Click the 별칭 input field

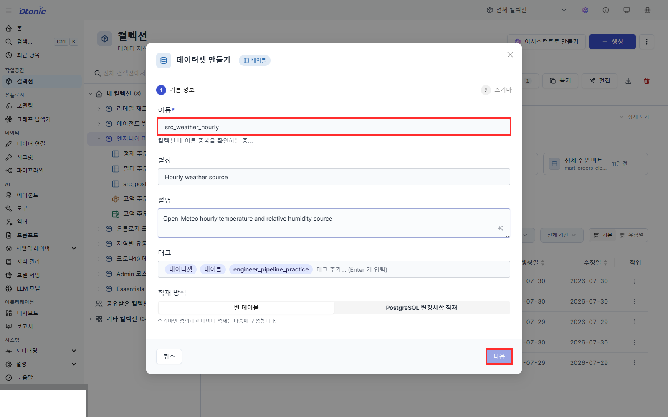pyautogui.click(x=334, y=177)
